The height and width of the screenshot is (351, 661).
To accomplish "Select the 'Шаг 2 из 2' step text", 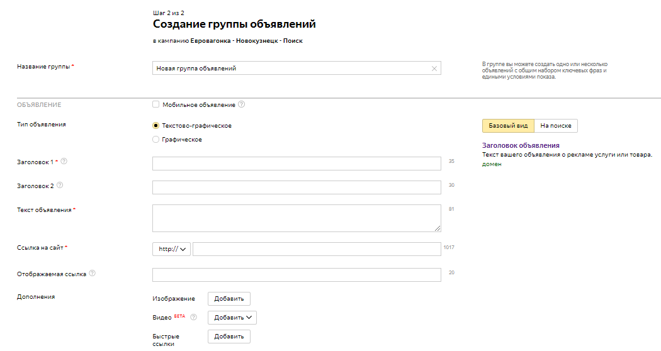I will [169, 13].
